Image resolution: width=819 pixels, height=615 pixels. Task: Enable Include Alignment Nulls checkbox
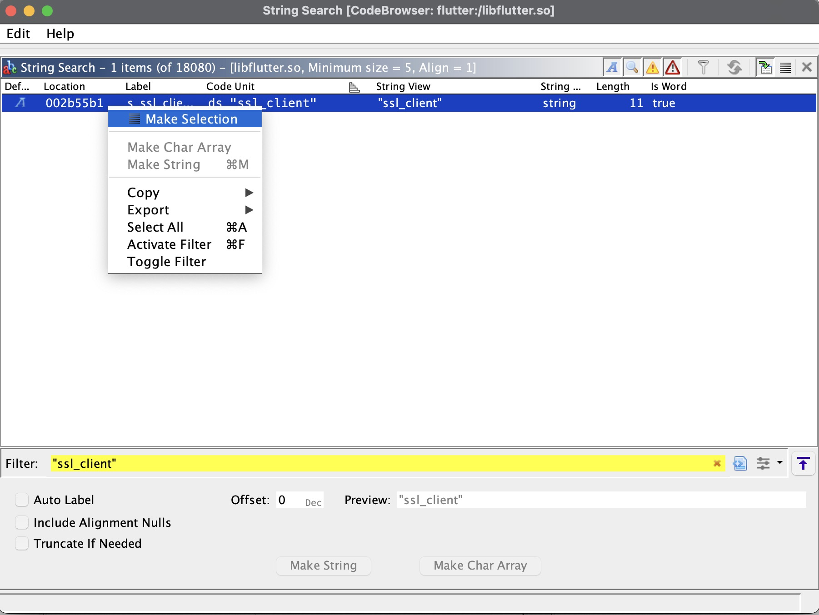click(x=22, y=522)
